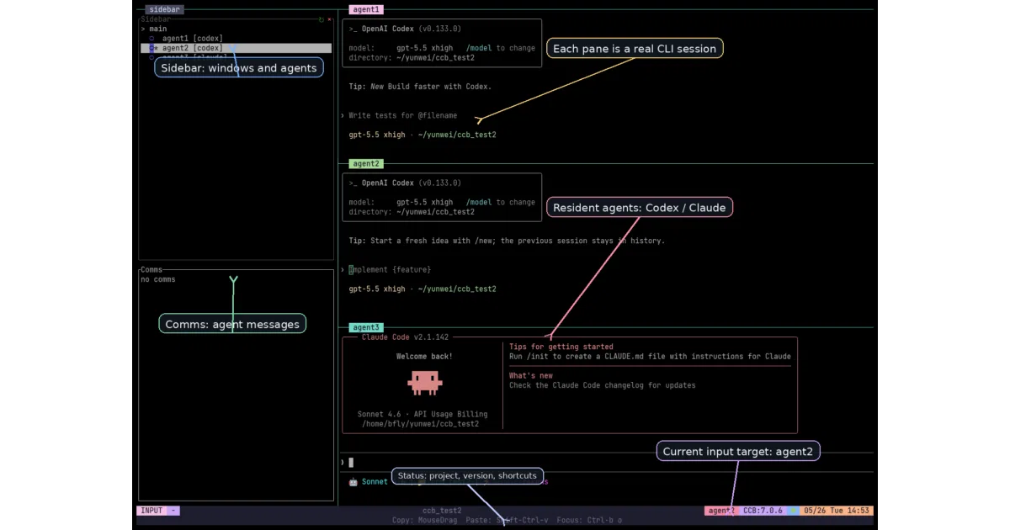Click the dash segment next to INPUT
Viewport: 1010px width, 530px height.
tap(173, 511)
